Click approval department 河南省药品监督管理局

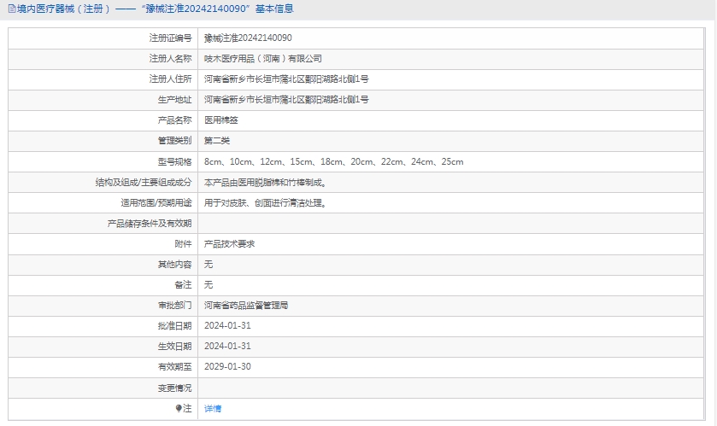[246, 306]
